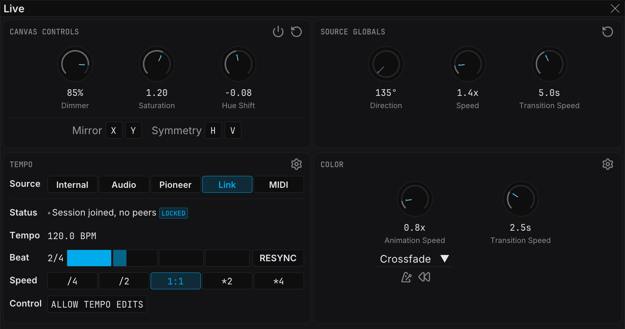Click the rewind icon under Crossfade
The height and width of the screenshot is (329, 625).
pyautogui.click(x=425, y=277)
